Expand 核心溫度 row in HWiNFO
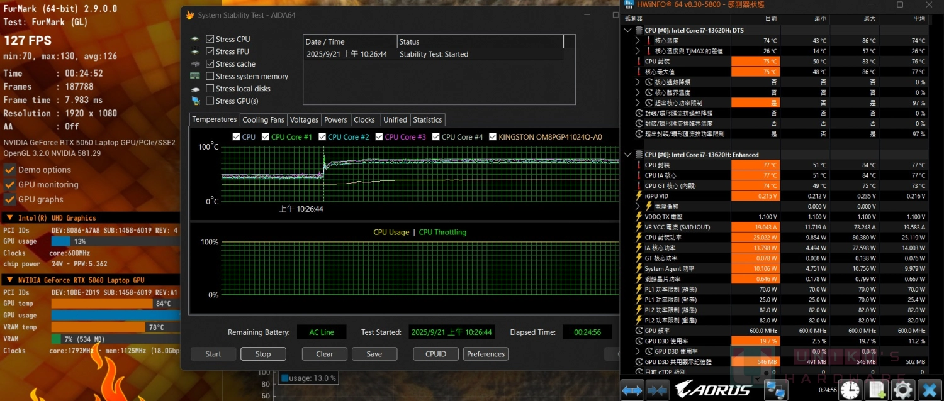Viewport: 944px width, 401px height. (638, 41)
